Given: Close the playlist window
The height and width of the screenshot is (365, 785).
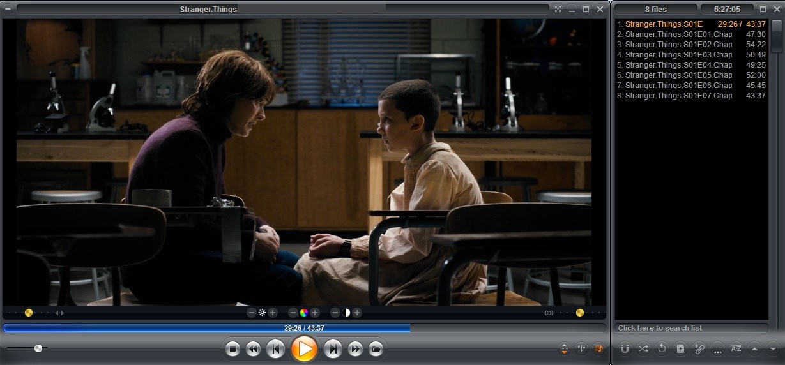Looking at the screenshot, I should click(776, 9).
